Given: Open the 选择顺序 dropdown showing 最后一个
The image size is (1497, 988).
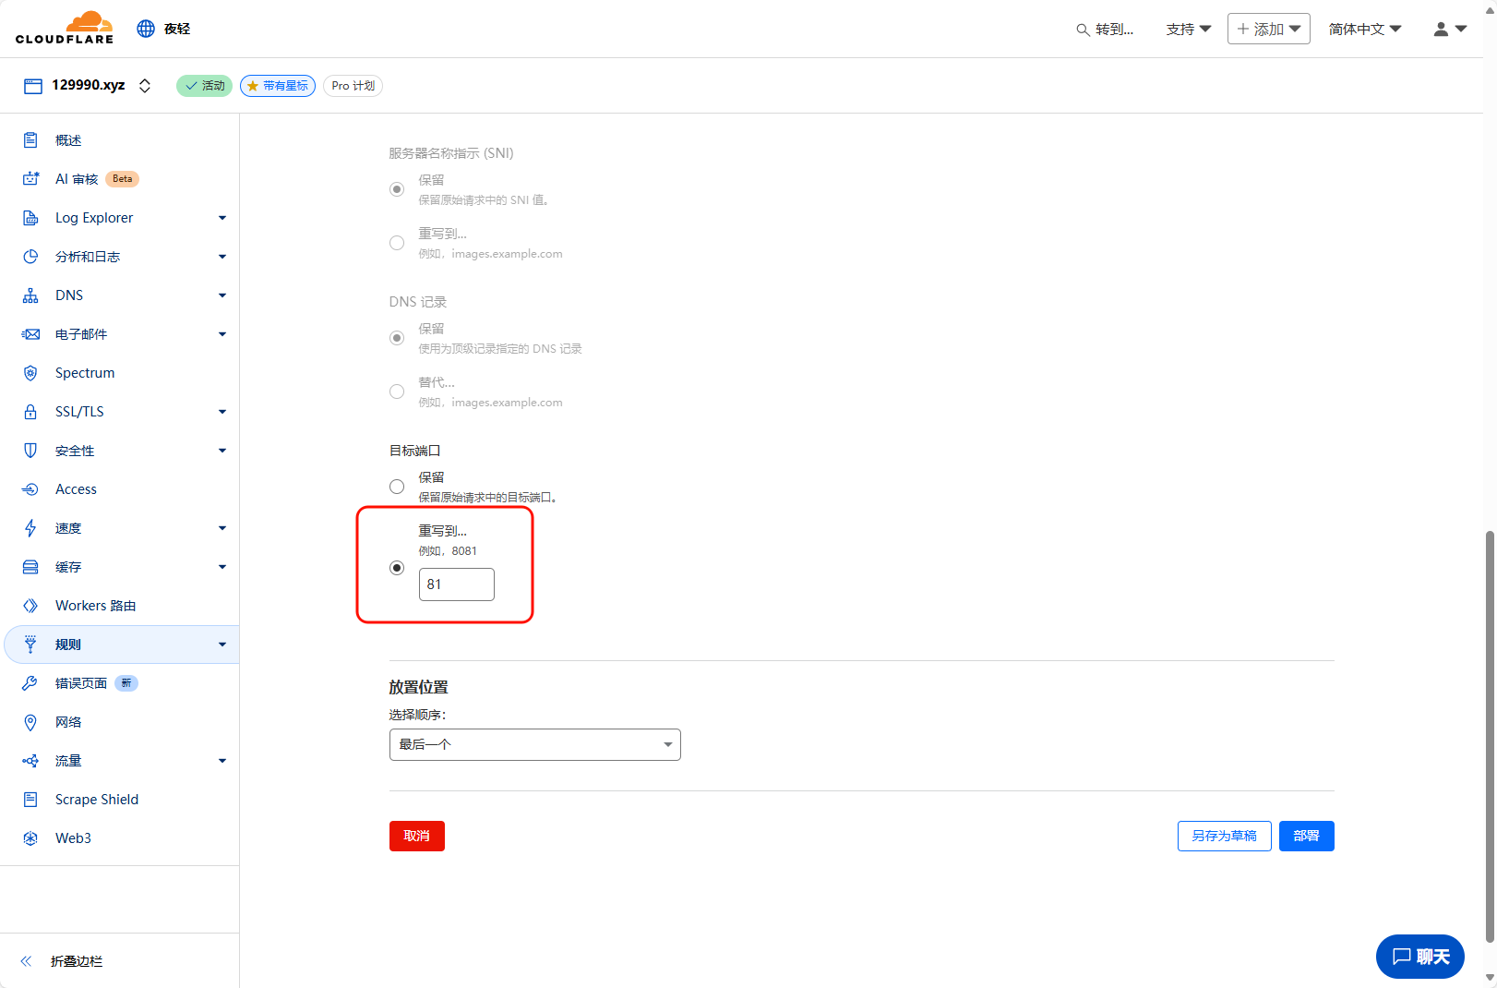Looking at the screenshot, I should click(534, 745).
